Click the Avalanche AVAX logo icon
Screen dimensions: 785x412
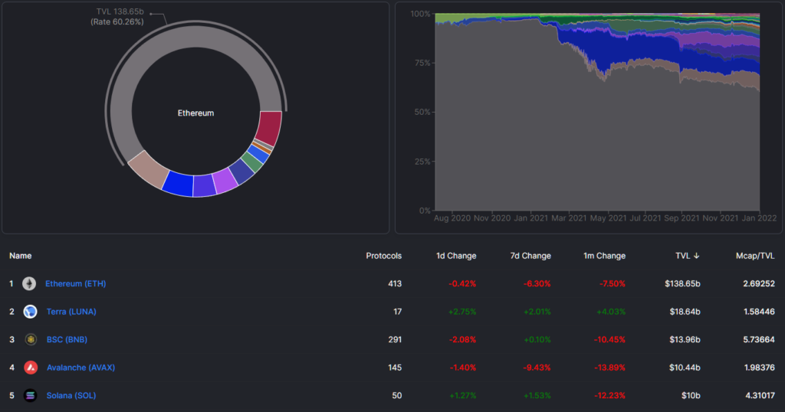[x=31, y=368]
